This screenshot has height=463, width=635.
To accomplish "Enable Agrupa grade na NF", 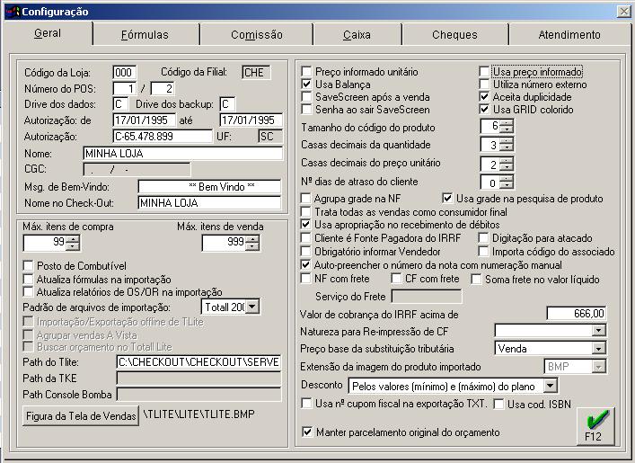I will click(x=305, y=199).
